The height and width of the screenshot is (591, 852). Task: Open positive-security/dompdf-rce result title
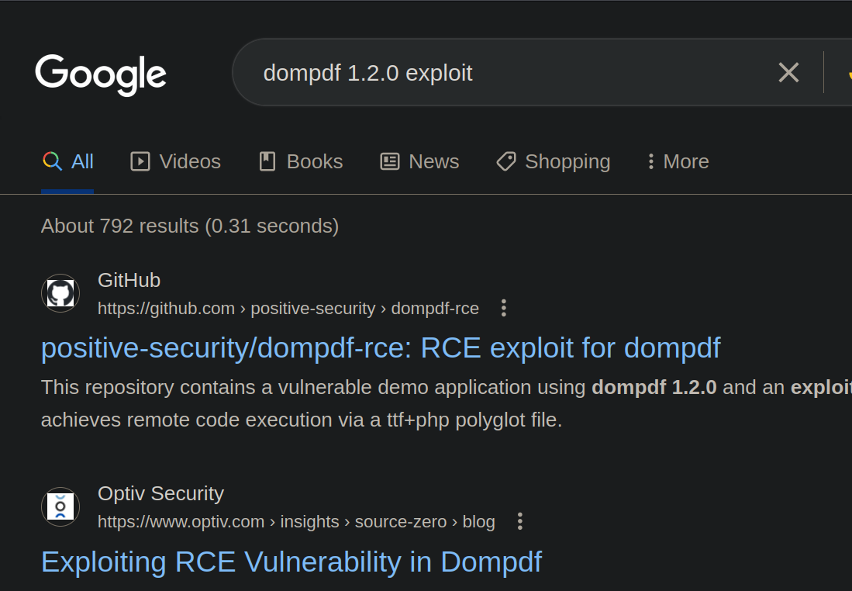click(x=381, y=347)
